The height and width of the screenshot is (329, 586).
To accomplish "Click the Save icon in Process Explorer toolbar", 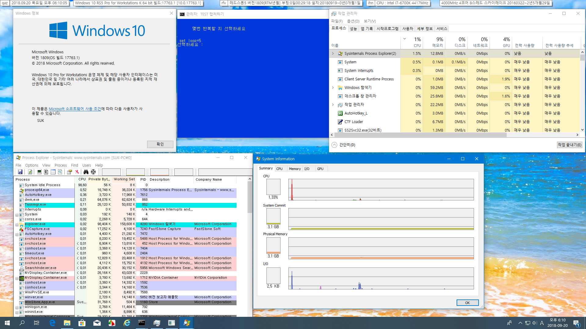I will pyautogui.click(x=20, y=172).
